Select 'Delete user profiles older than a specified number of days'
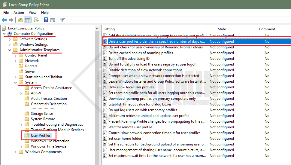Screen dimensions: 291x165 156,41
